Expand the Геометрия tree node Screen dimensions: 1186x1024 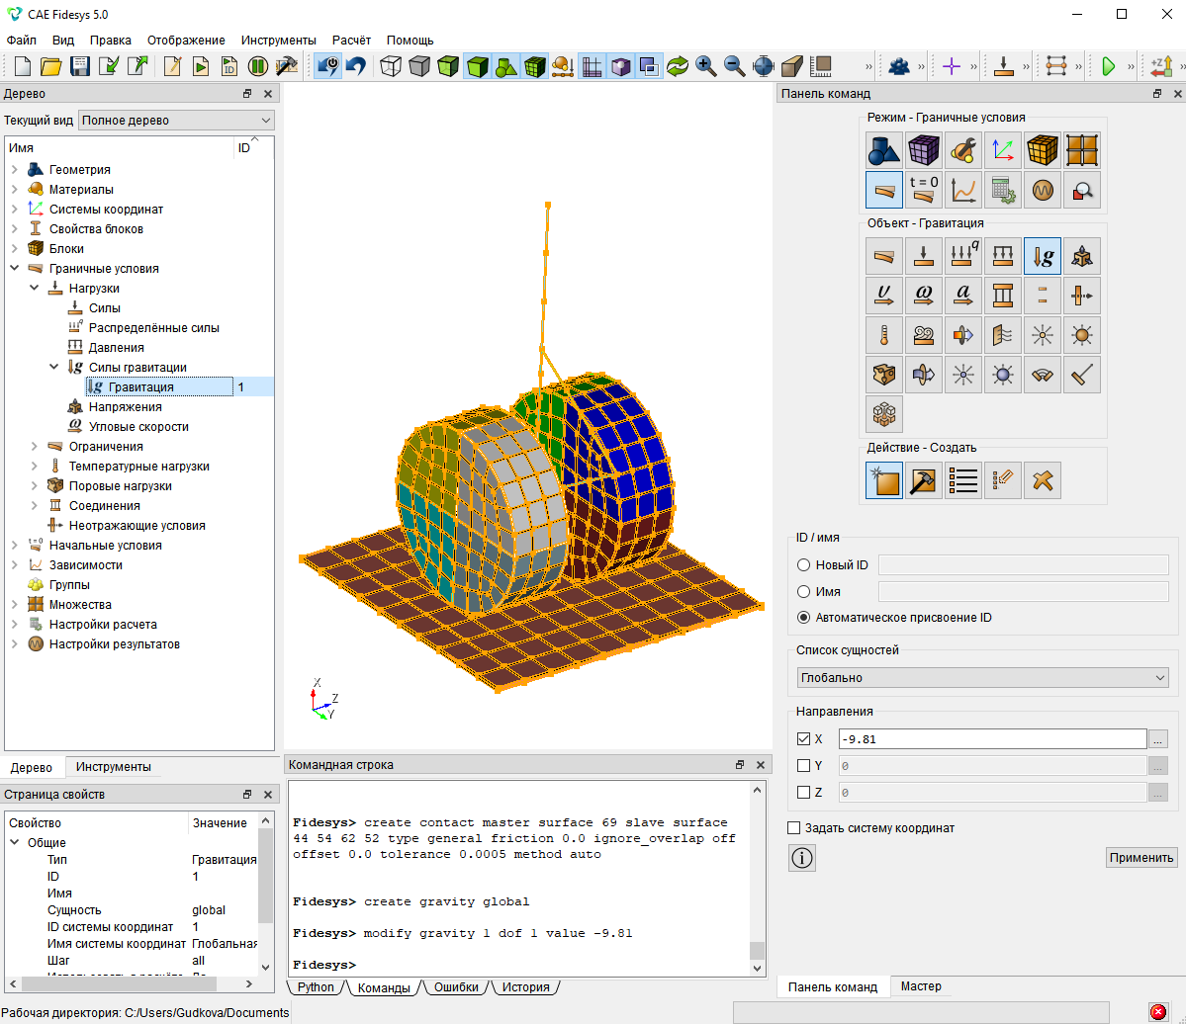15,169
